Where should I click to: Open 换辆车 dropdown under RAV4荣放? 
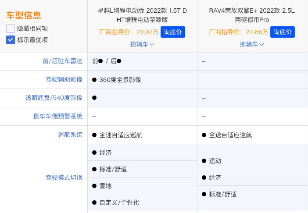(x=252, y=44)
